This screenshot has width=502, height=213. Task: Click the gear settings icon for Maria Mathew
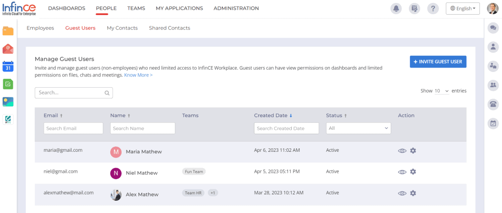coord(413,151)
